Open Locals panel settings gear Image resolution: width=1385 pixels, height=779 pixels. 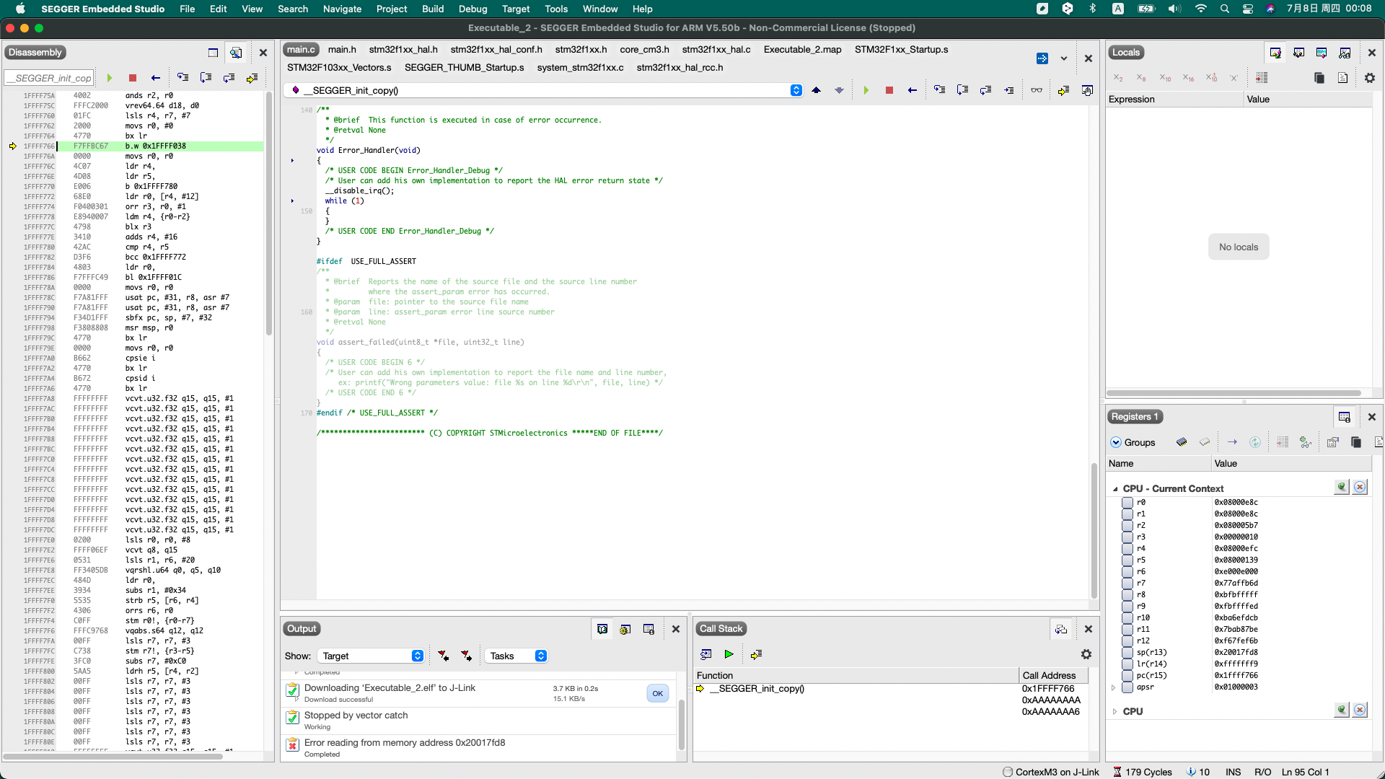tap(1370, 78)
